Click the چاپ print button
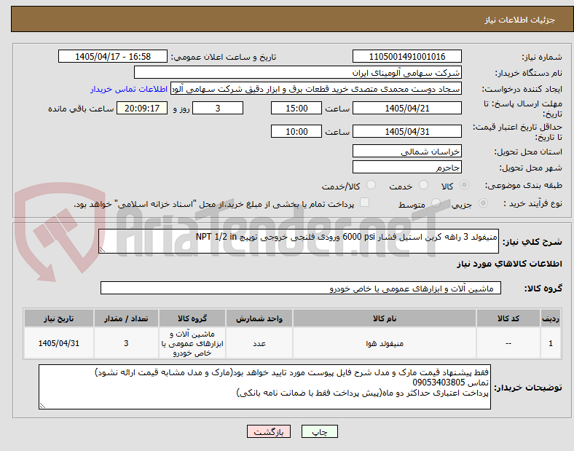 pos(320,431)
